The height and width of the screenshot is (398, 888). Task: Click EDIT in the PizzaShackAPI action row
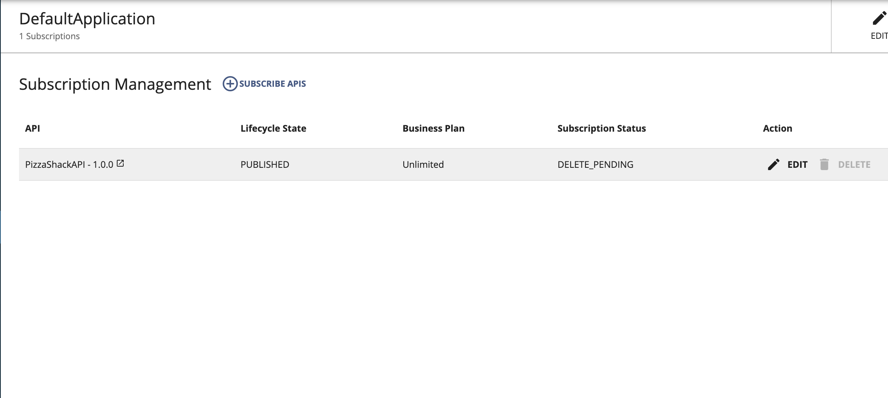tap(797, 164)
